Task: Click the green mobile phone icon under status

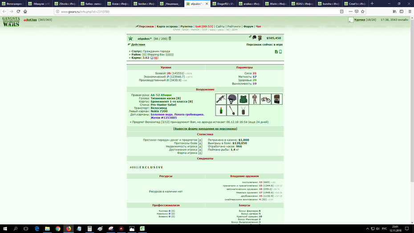Action: 280,52
